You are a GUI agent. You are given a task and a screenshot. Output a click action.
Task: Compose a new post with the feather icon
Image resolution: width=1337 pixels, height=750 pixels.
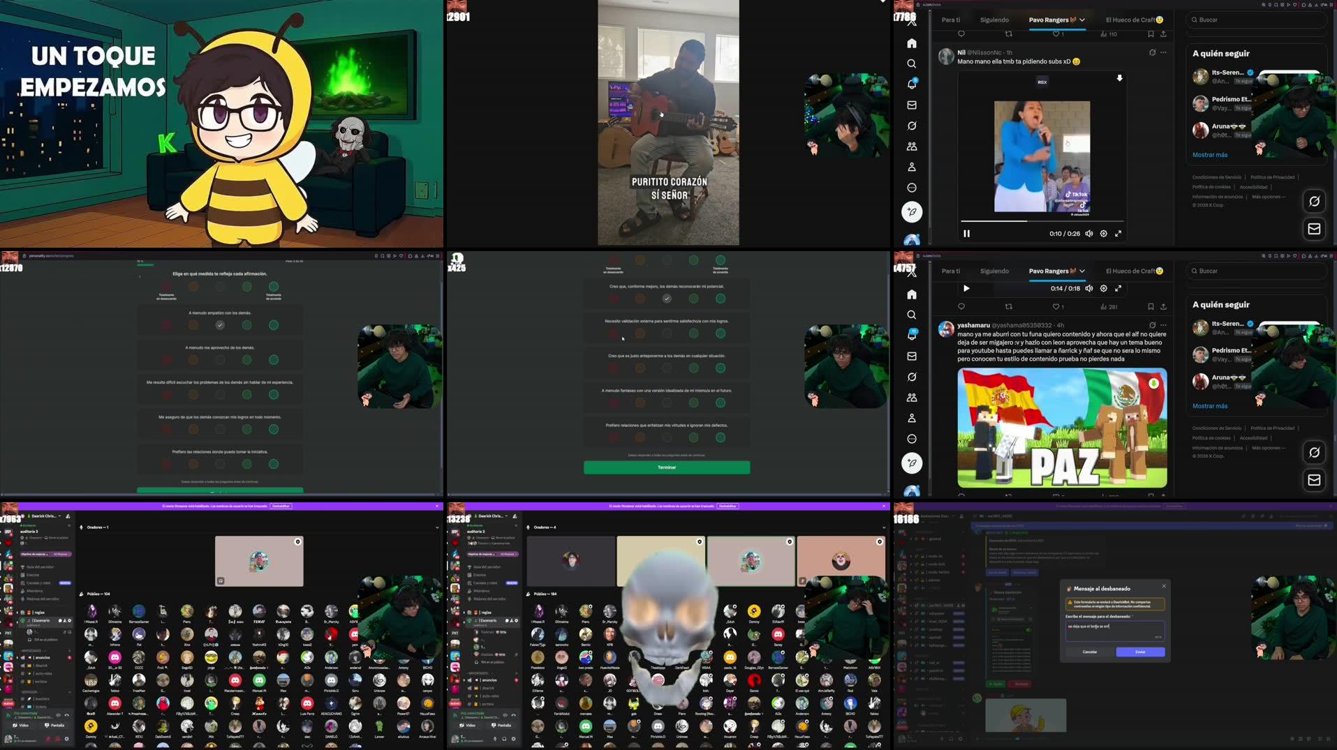pyautogui.click(x=911, y=212)
